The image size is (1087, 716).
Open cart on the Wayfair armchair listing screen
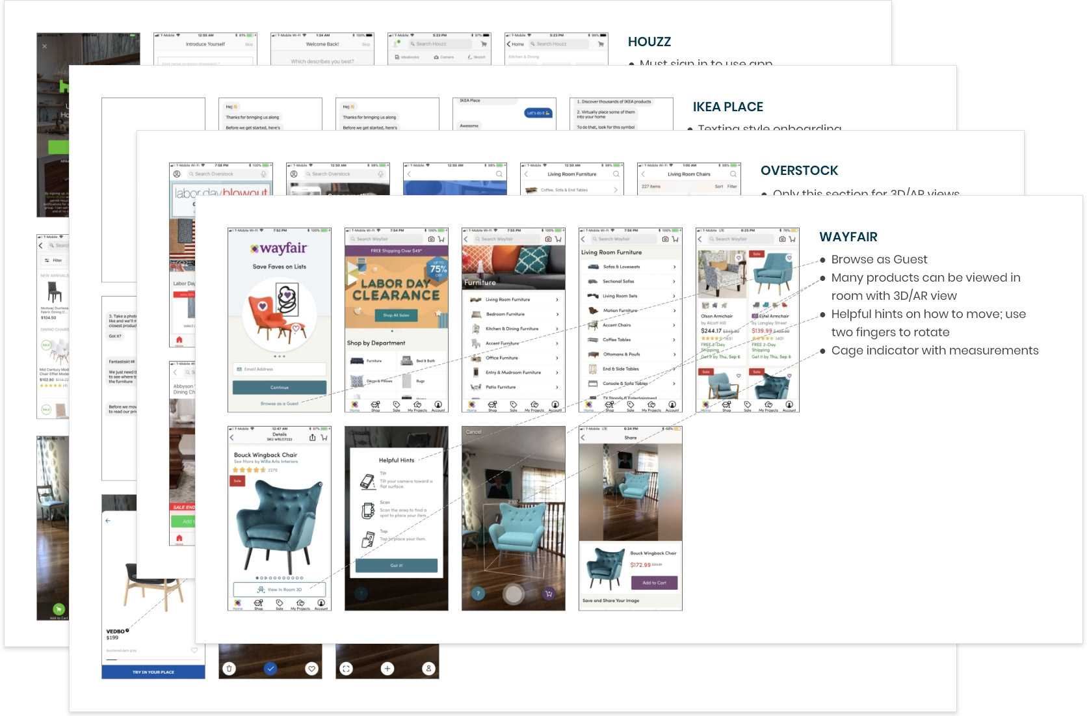click(x=792, y=239)
